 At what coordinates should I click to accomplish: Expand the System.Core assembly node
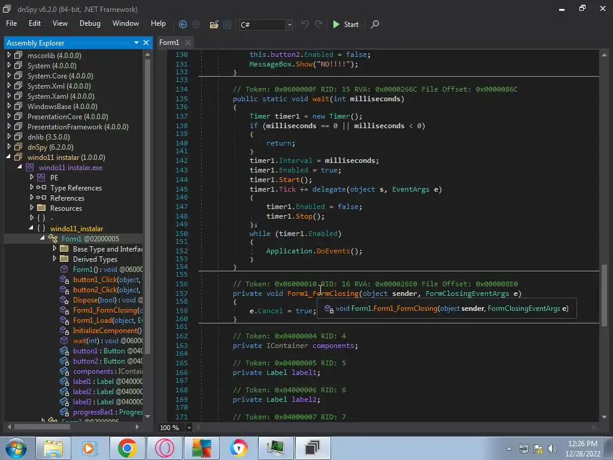[9, 75]
